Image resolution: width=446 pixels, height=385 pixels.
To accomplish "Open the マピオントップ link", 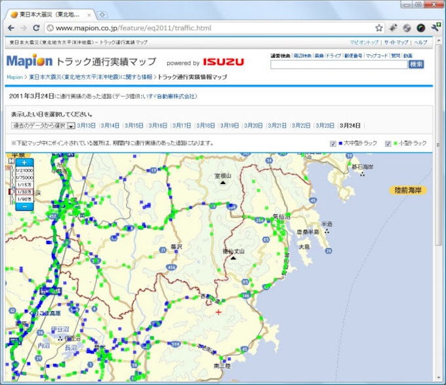I will pyautogui.click(x=364, y=43).
